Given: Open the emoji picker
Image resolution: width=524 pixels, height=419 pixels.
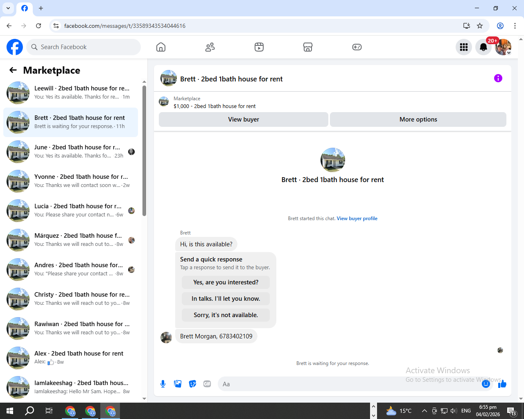Looking at the screenshot, I should pyautogui.click(x=486, y=384).
